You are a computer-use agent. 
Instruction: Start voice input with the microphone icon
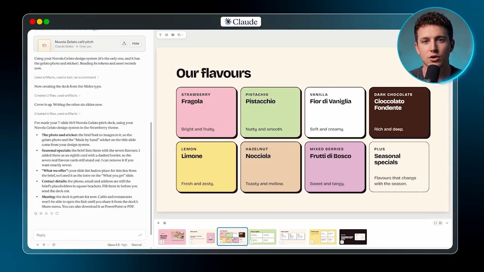pyautogui.click(x=44, y=245)
